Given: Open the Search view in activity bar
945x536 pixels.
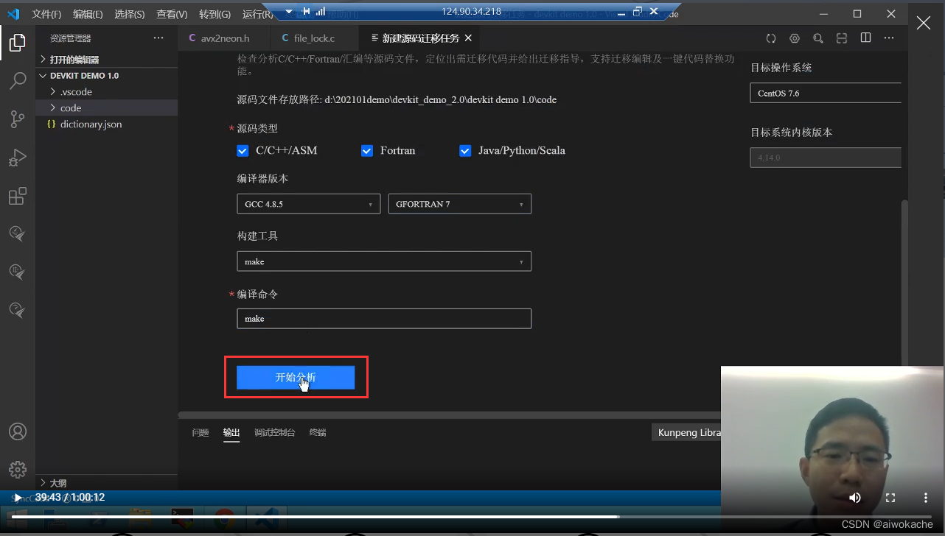Looking at the screenshot, I should tap(18, 81).
